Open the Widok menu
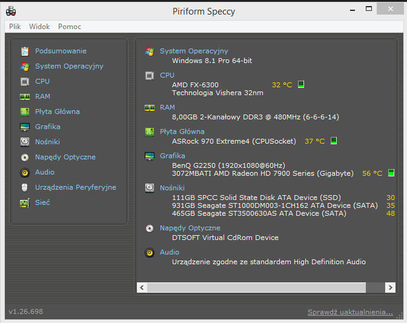Image resolution: width=407 pixels, height=323 pixels. pyautogui.click(x=39, y=27)
